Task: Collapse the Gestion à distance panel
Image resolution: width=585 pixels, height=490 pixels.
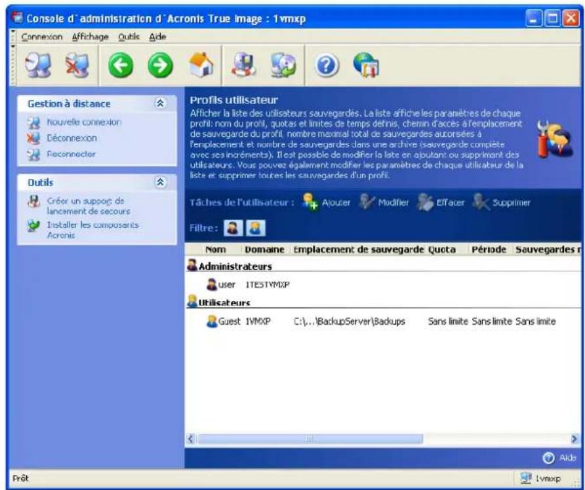Action: (x=161, y=104)
